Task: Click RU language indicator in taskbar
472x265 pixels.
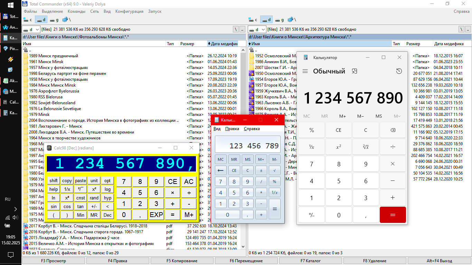Action: pyautogui.click(x=8, y=199)
